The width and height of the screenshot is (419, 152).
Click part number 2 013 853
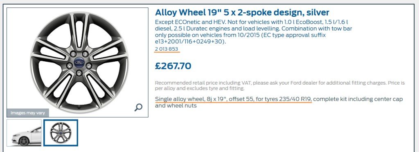coord(167,49)
